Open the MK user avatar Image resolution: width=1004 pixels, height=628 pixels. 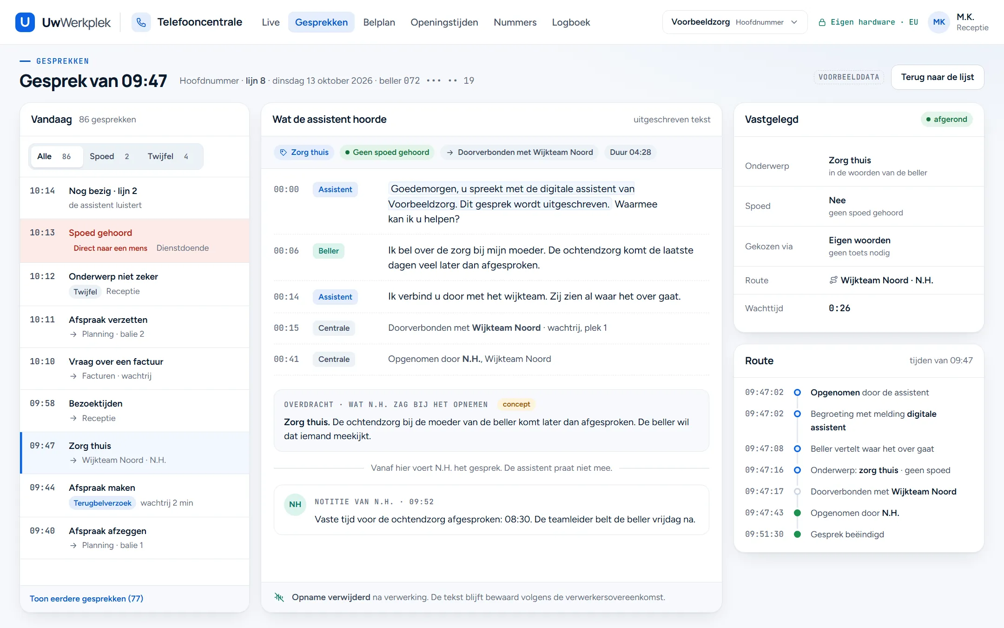(939, 22)
